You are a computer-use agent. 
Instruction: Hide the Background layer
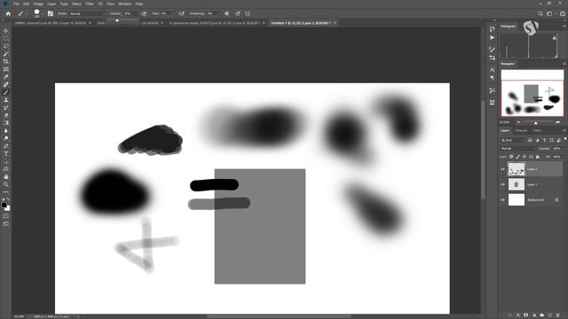[x=503, y=199]
